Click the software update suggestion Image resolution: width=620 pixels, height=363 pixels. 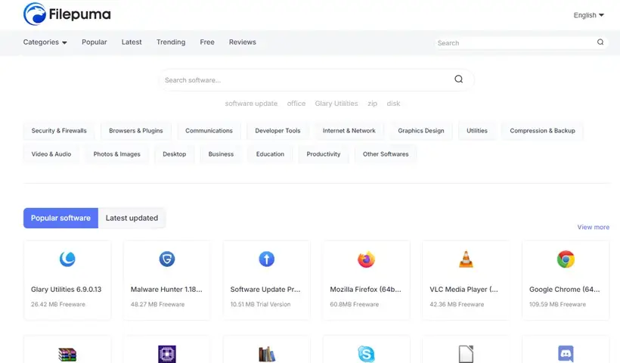(251, 103)
